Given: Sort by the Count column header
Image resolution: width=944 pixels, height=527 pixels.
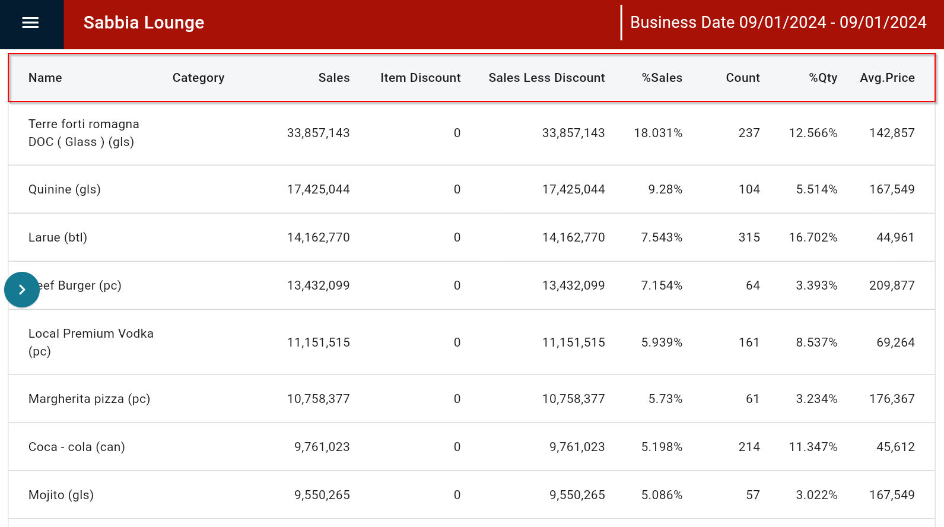Looking at the screenshot, I should pos(742,78).
